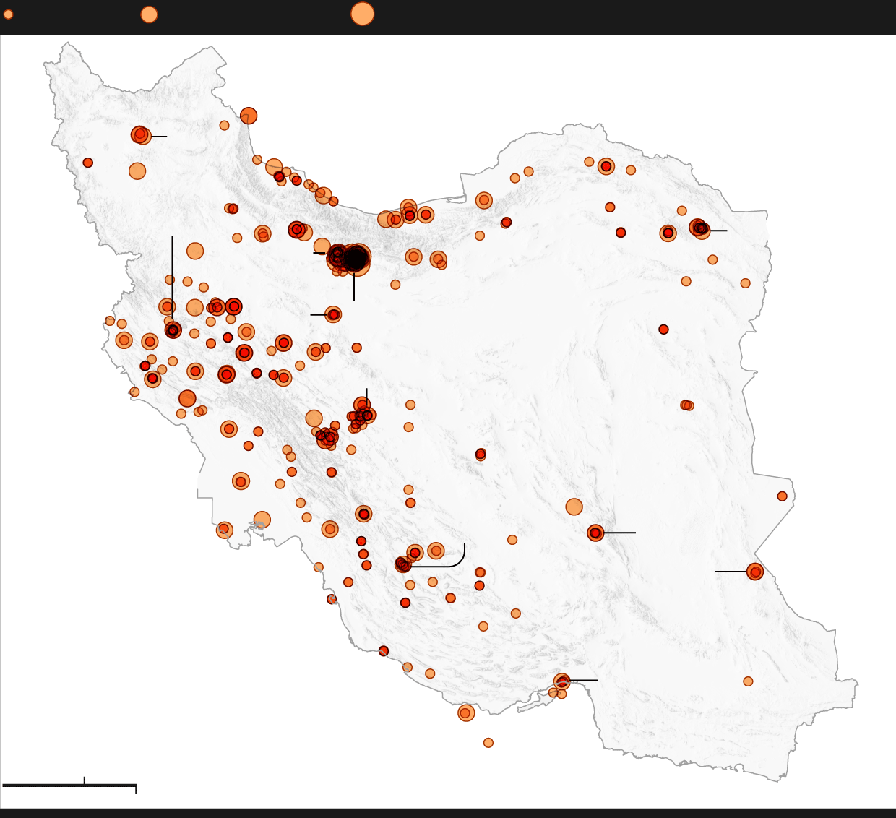Select the south coast marker with a right leader line
Viewport: 896px width, 818px height.
pos(562,681)
